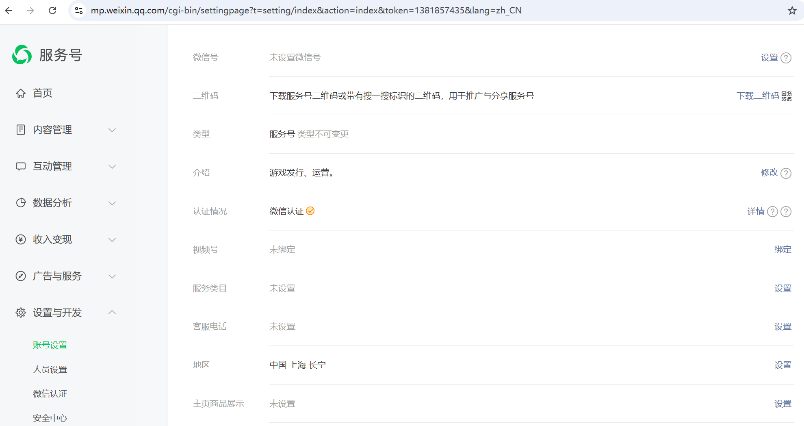Click the chat bubble icon beside 互动管理
Viewport: 804px width, 426px height.
point(21,166)
